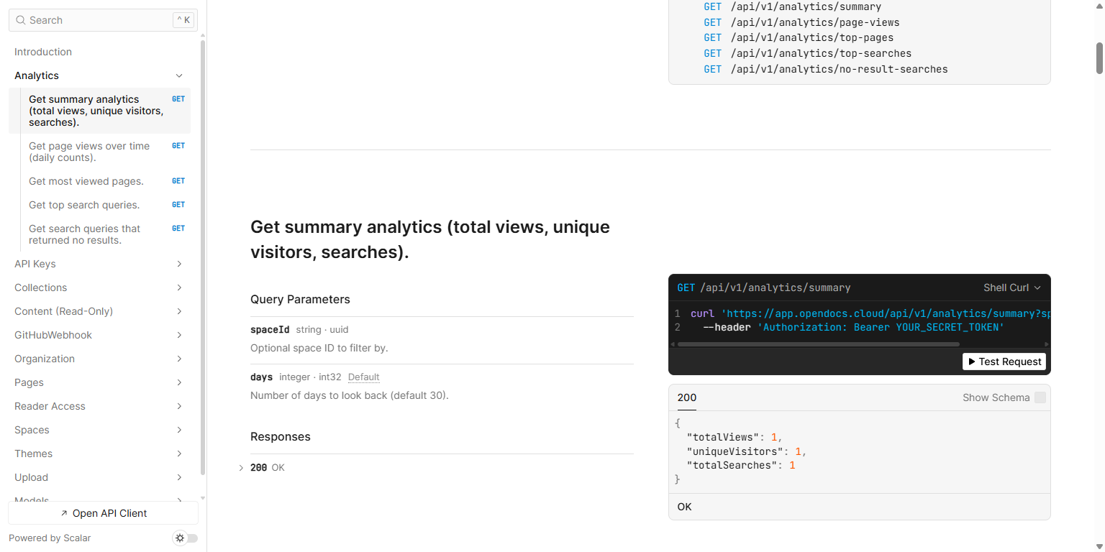Click the Query Parameters heading

[300, 299]
